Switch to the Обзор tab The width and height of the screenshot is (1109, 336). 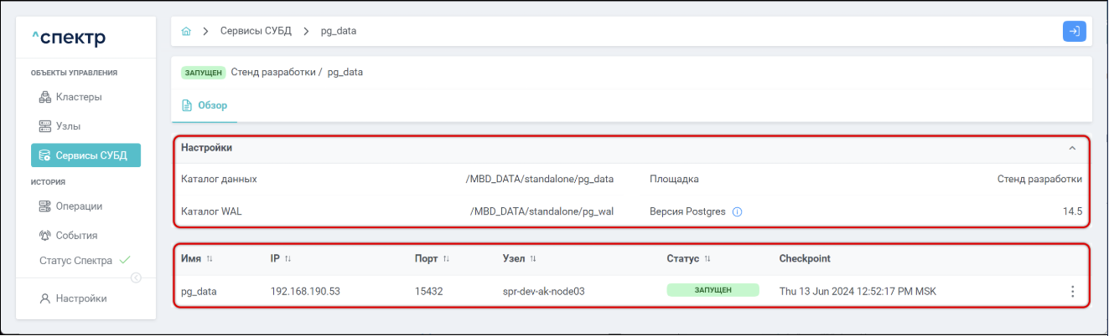(x=205, y=106)
